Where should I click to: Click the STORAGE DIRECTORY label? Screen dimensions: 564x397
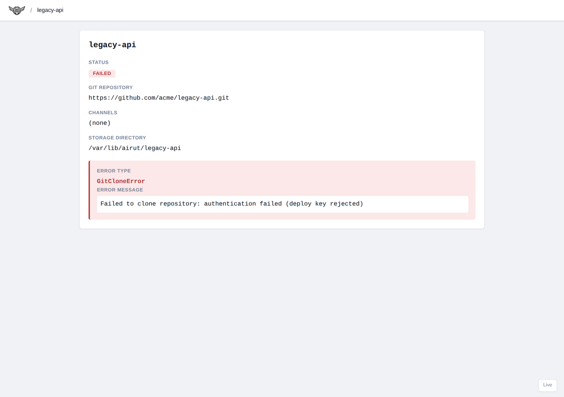pyautogui.click(x=117, y=138)
